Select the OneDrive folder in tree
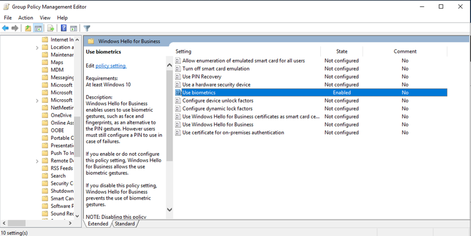This screenshot has width=471, height=236. tap(61, 115)
